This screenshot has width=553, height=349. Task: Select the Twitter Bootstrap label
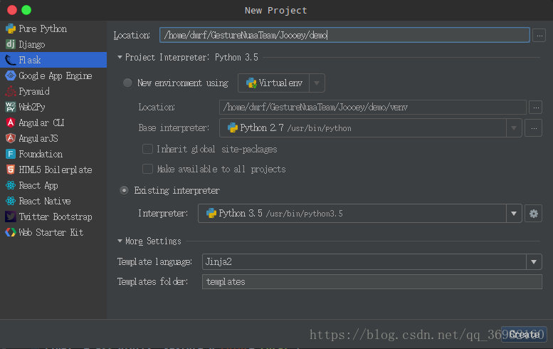pos(56,217)
